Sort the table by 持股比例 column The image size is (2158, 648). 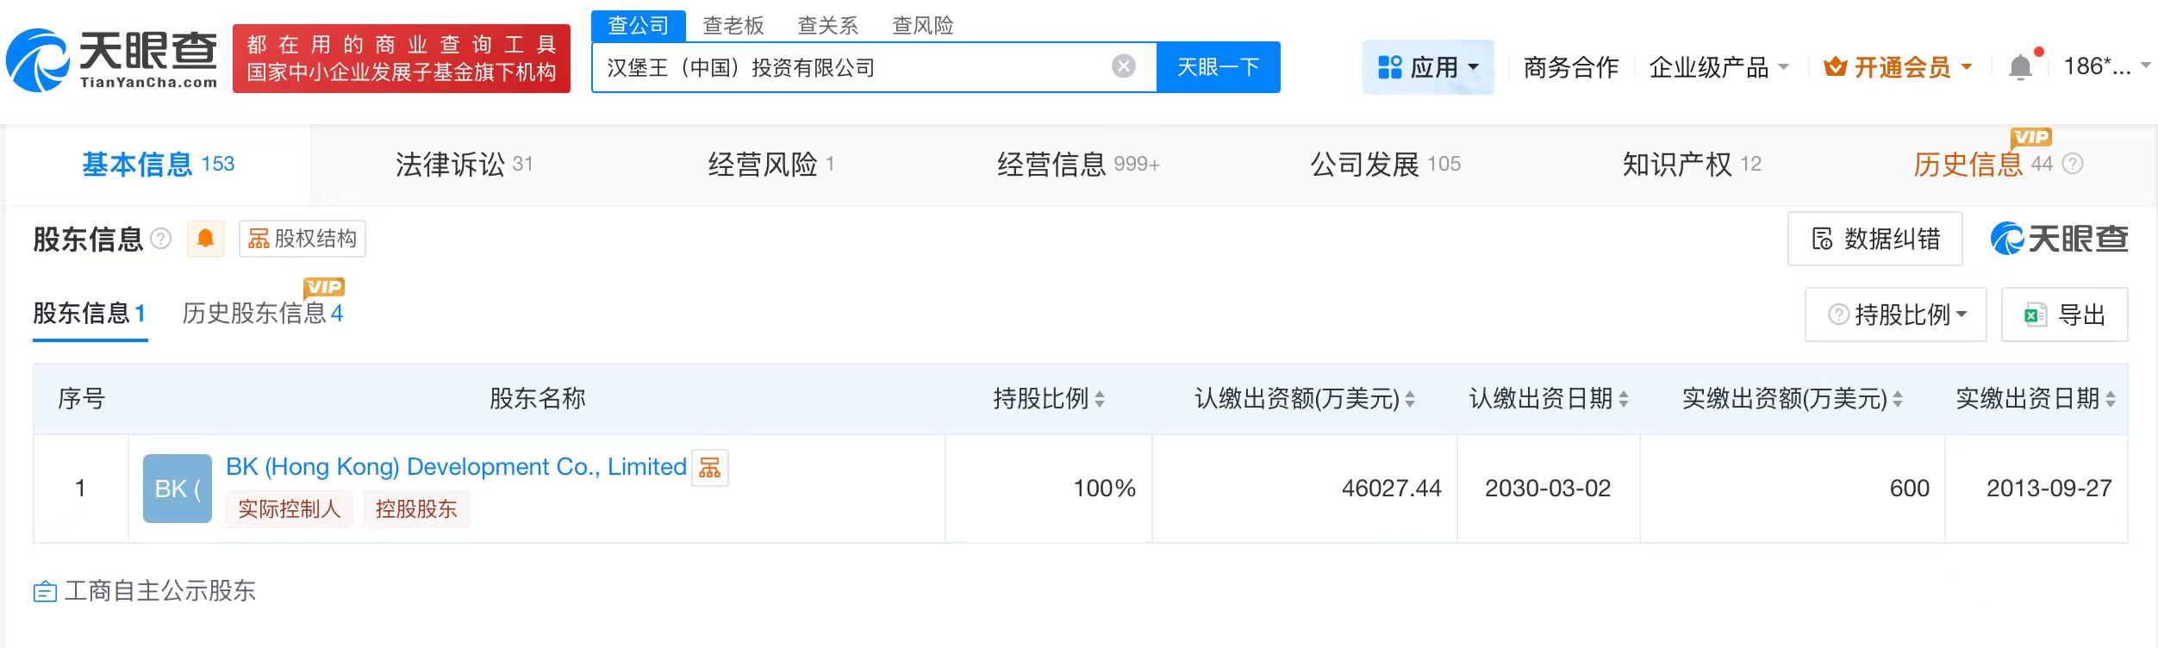point(1099,399)
